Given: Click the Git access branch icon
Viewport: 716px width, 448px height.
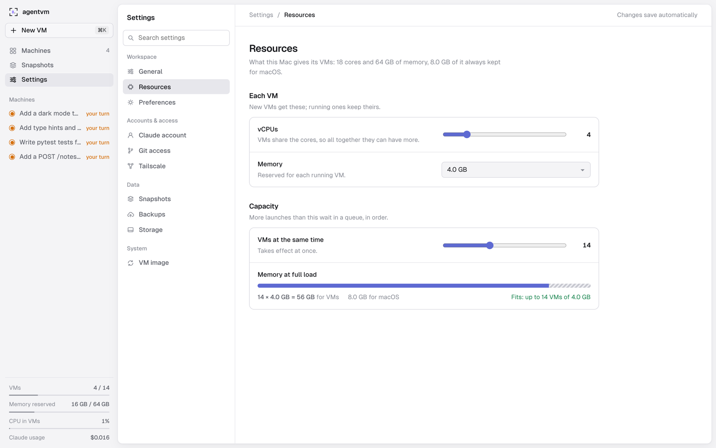Looking at the screenshot, I should click(130, 151).
